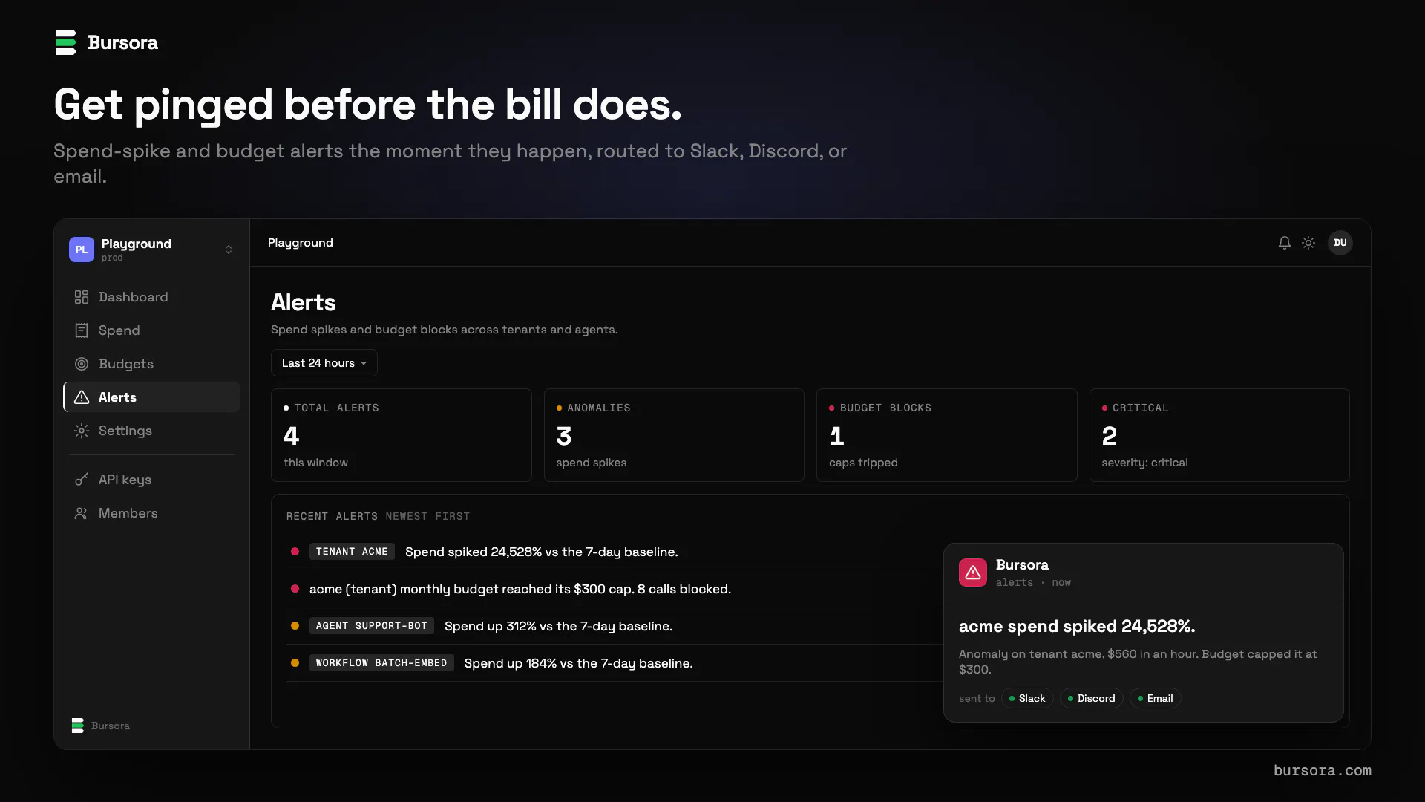Screen dimensions: 1425x802
Task: Click the PL workspace badge icon
Action: point(82,250)
